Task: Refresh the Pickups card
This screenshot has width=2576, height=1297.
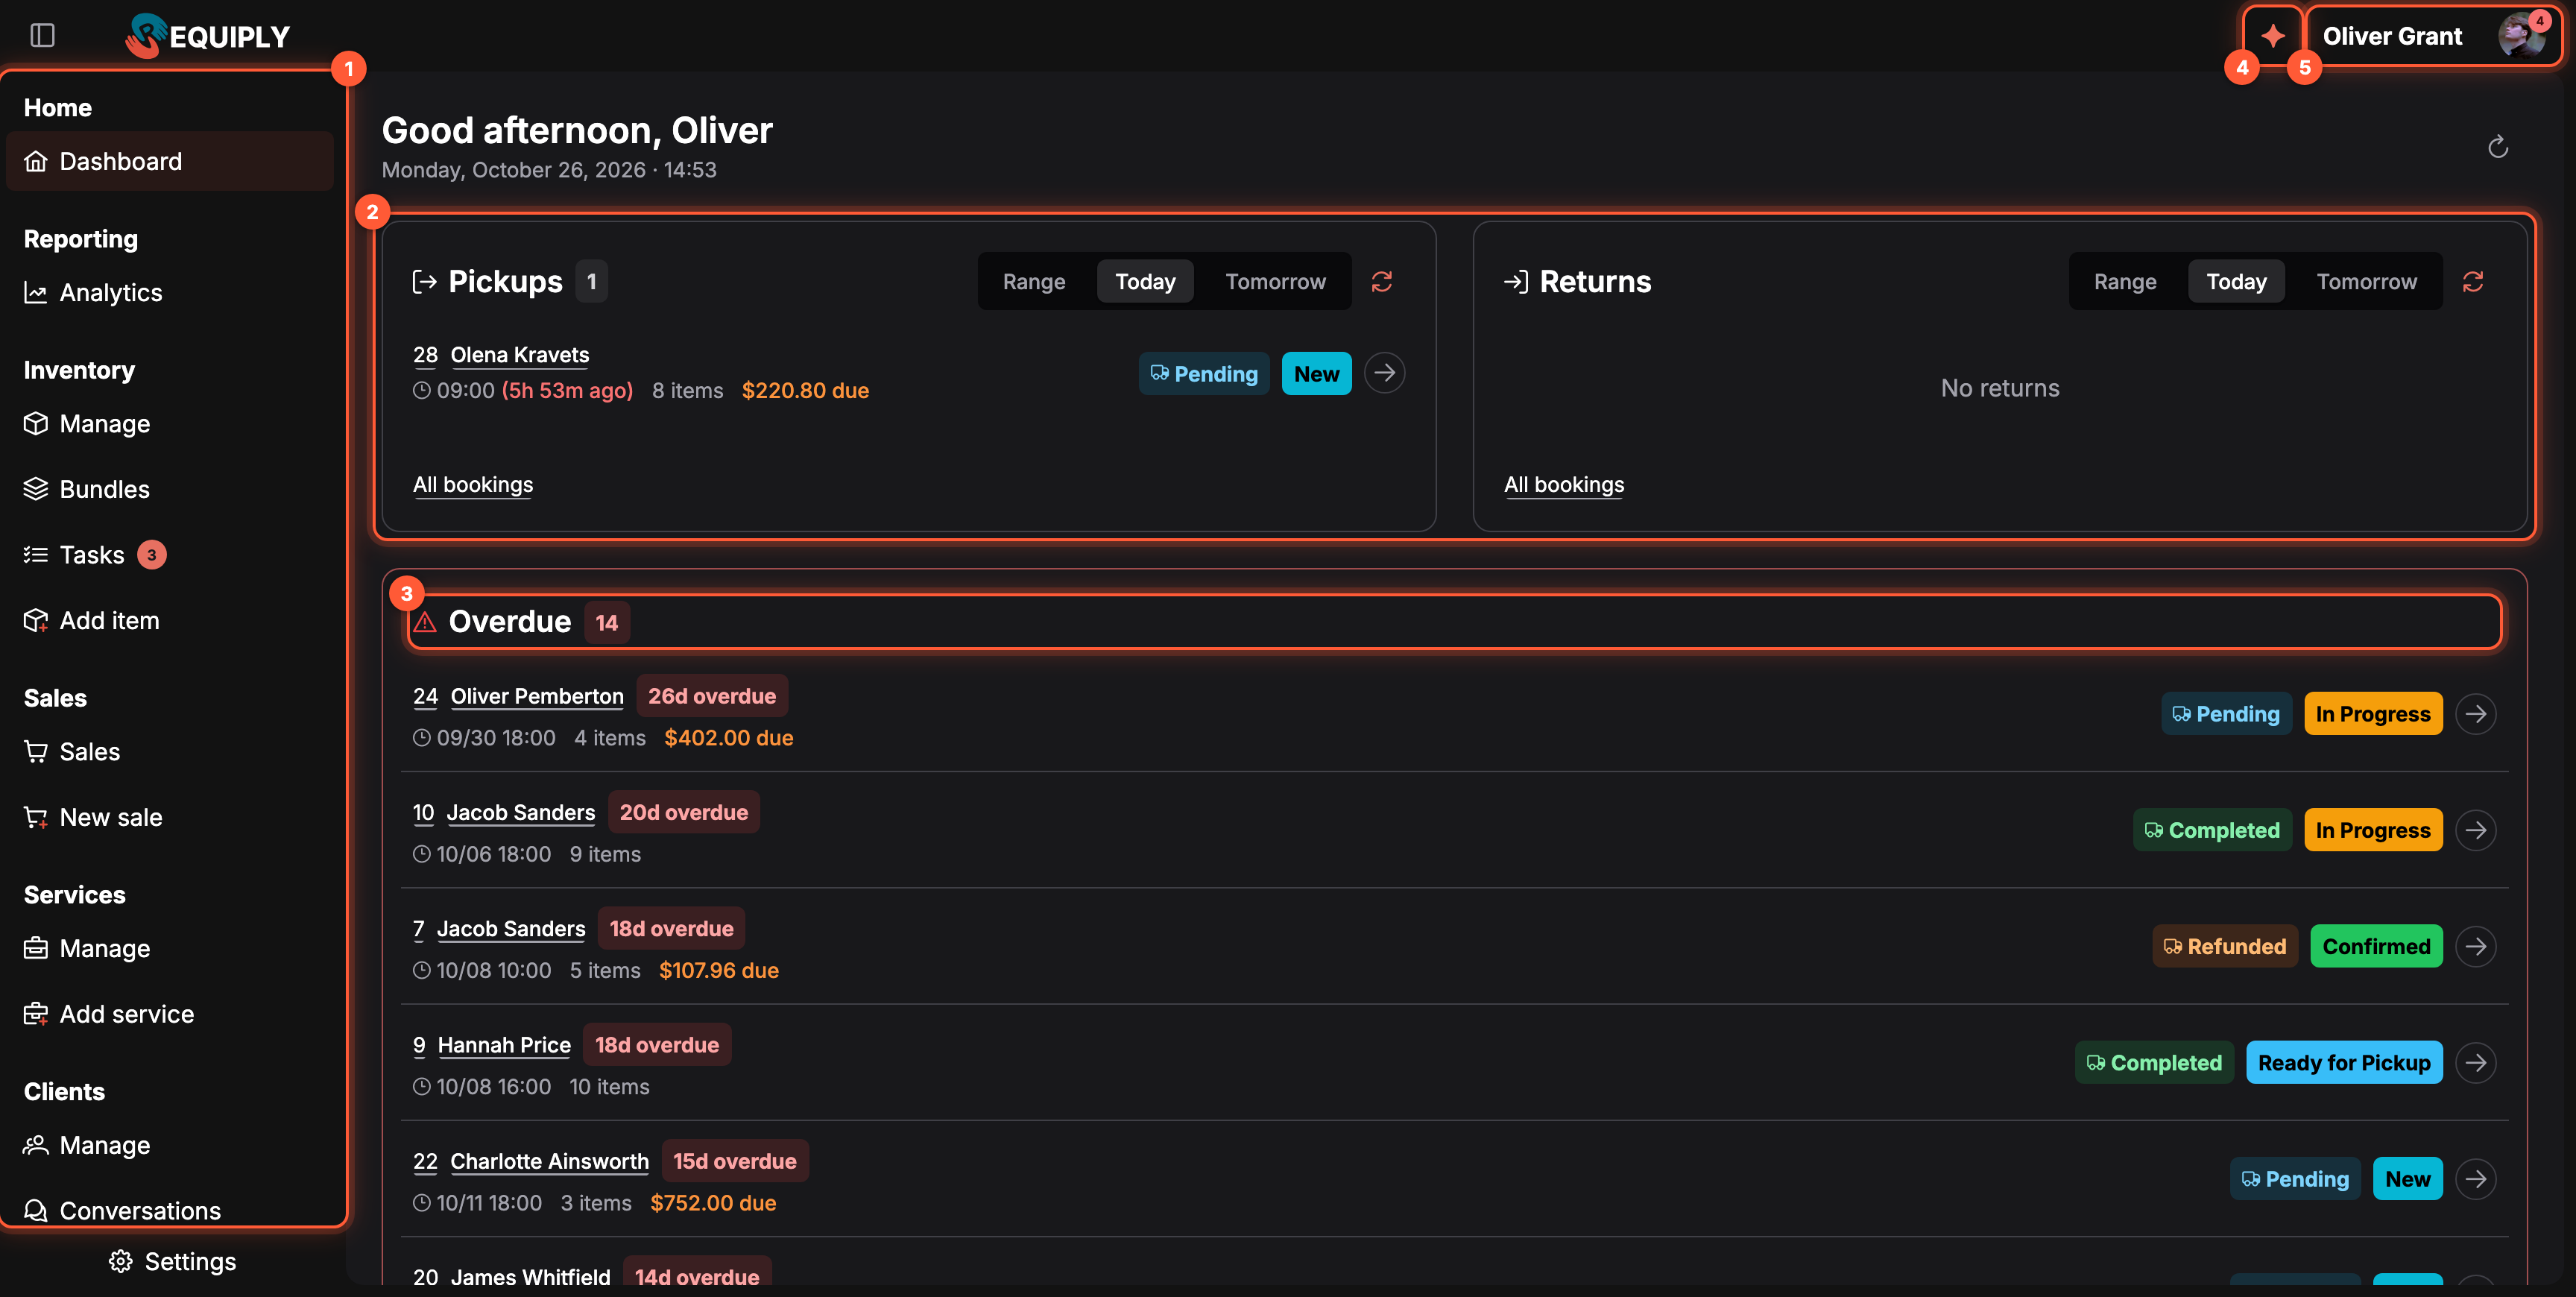Action: [1382, 282]
